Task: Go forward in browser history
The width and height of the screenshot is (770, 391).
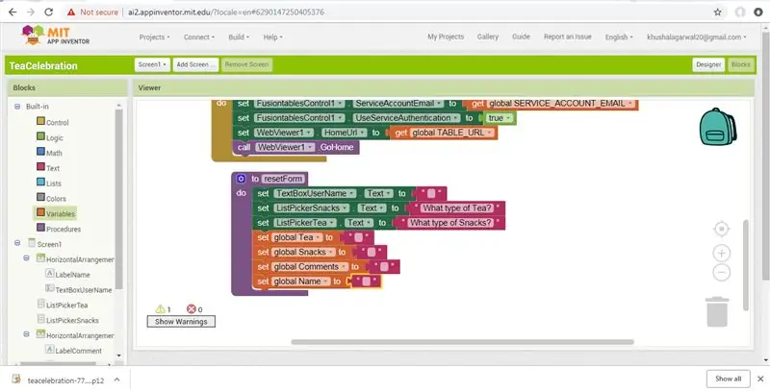Action: [31, 12]
